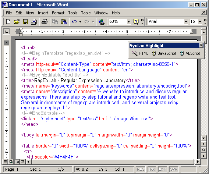Close the Syntax Highlight toolbar

click(201, 46)
